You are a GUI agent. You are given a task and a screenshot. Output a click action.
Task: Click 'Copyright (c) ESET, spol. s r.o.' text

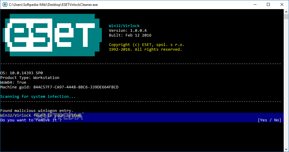click(146, 45)
